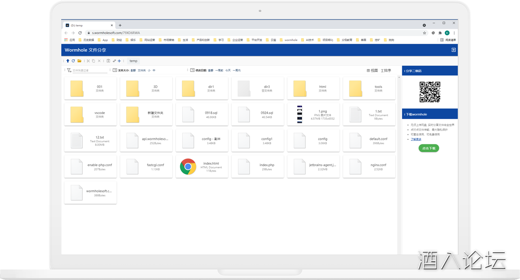Click the 了解更多 learn more link
The image size is (520, 280).
[416, 139]
